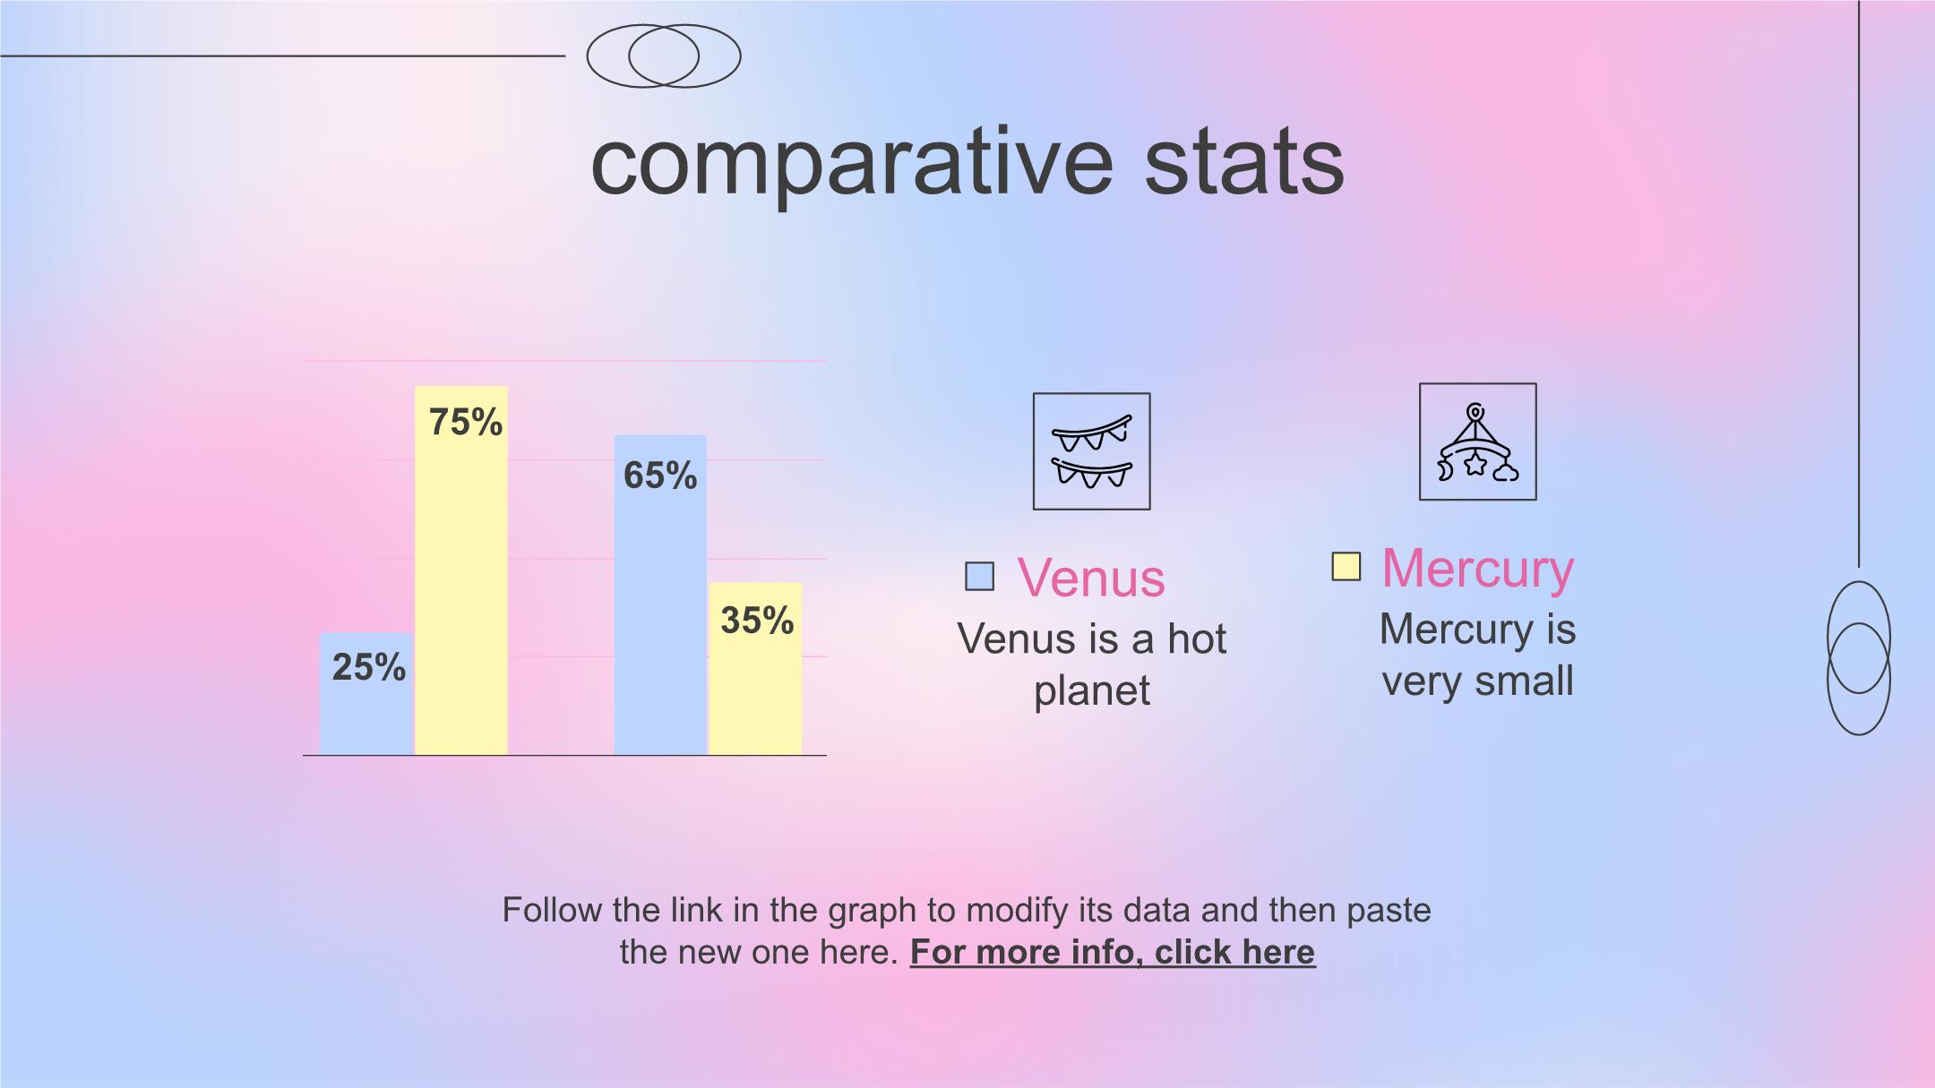Select the blue 65% bar
Image resolution: width=1935 pixels, height=1088 pixels.
pos(660,595)
